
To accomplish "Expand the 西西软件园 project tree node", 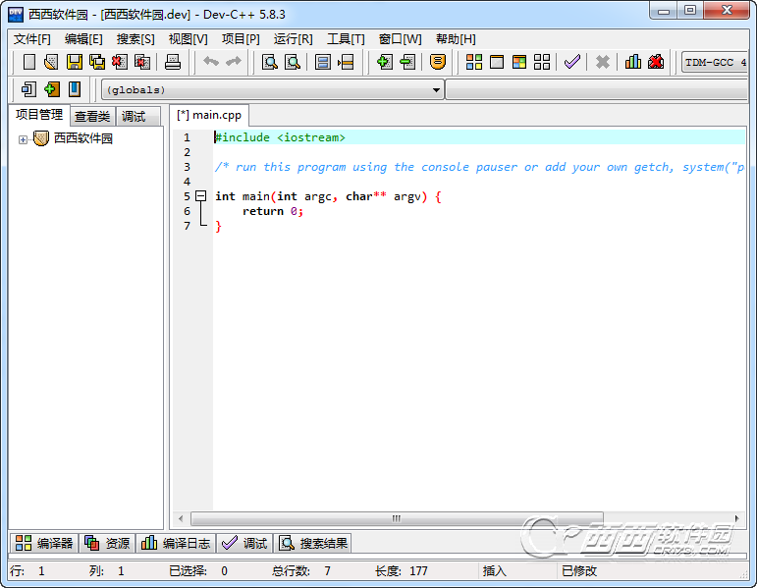I will [x=23, y=140].
